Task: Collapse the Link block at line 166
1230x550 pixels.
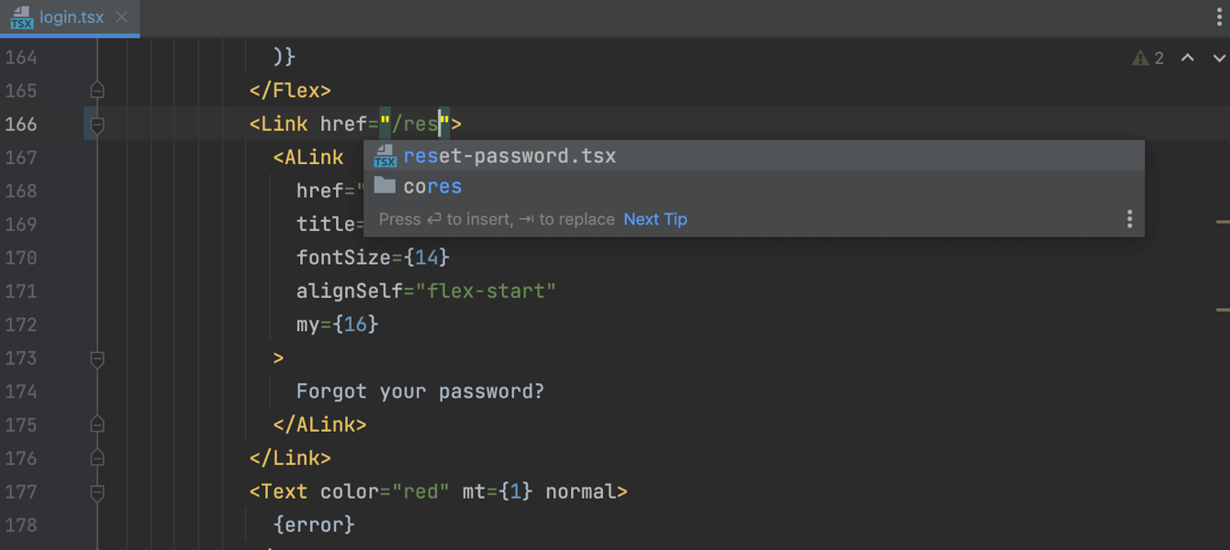Action: point(97,125)
